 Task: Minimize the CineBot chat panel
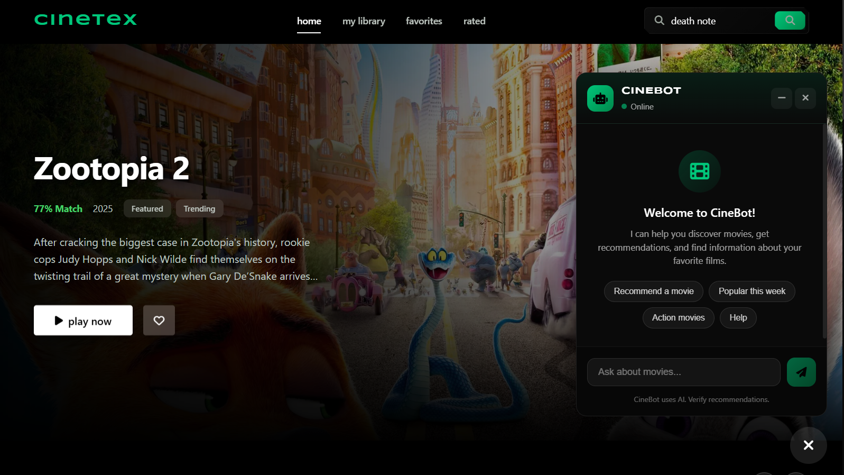click(x=782, y=98)
